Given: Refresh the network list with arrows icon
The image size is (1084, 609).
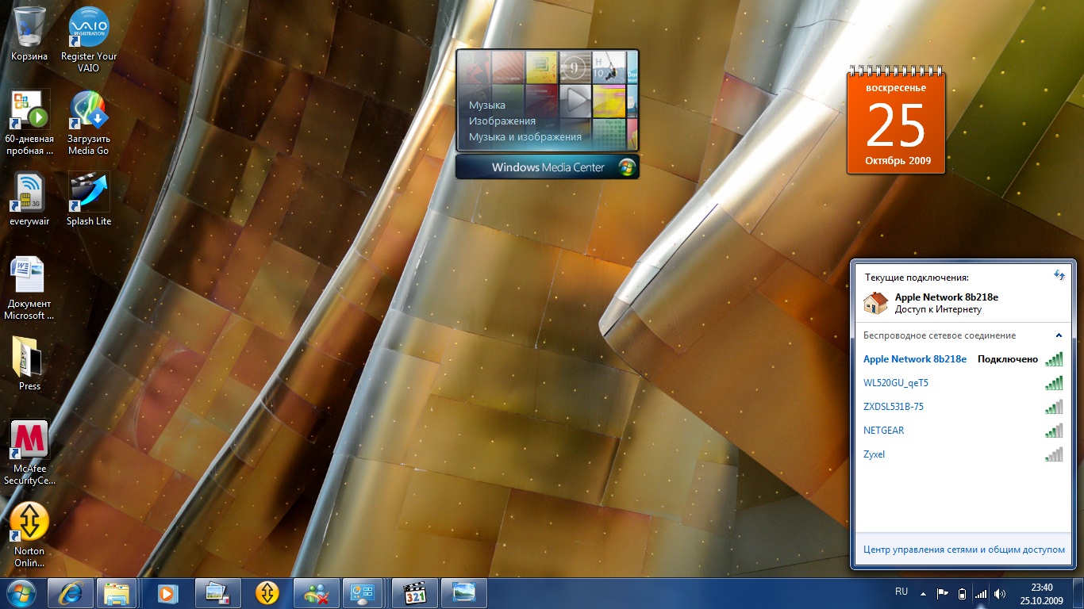Looking at the screenshot, I should (1059, 274).
